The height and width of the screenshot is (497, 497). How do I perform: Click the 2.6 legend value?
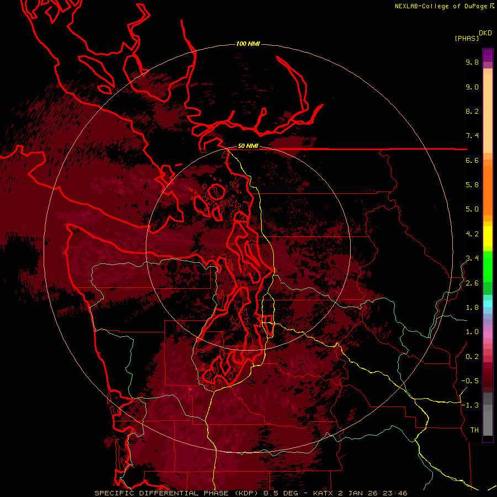(x=472, y=283)
